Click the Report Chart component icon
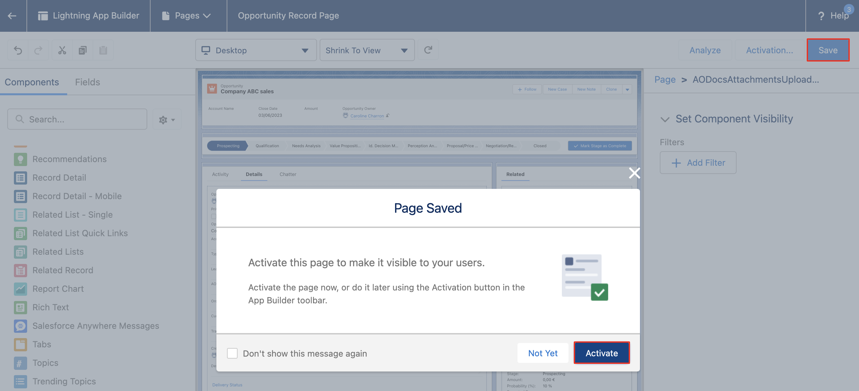 [20, 289]
